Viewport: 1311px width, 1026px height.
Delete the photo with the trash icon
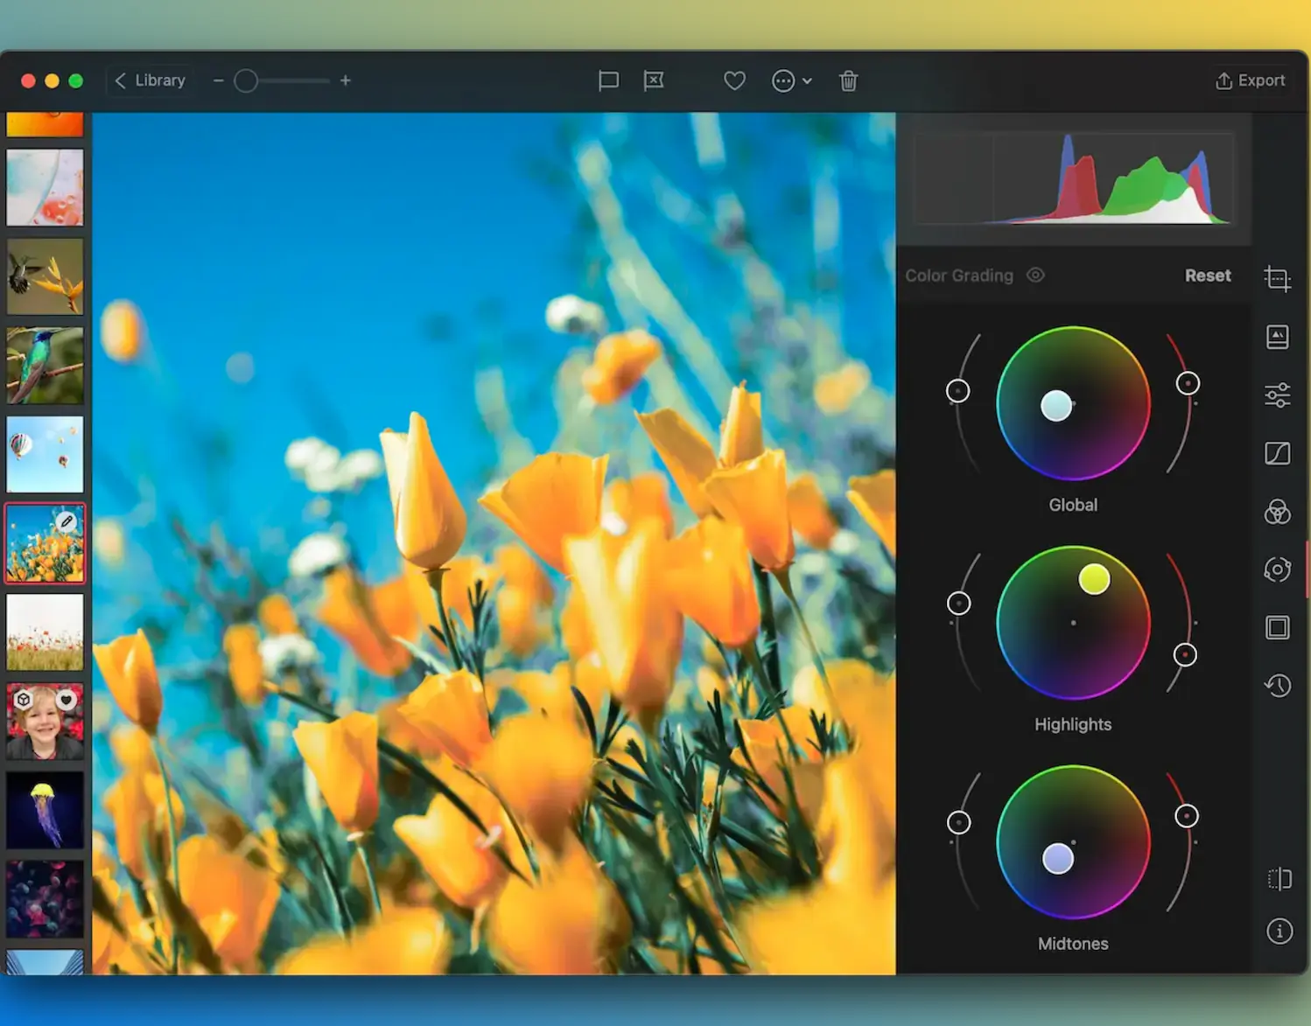[x=848, y=81]
